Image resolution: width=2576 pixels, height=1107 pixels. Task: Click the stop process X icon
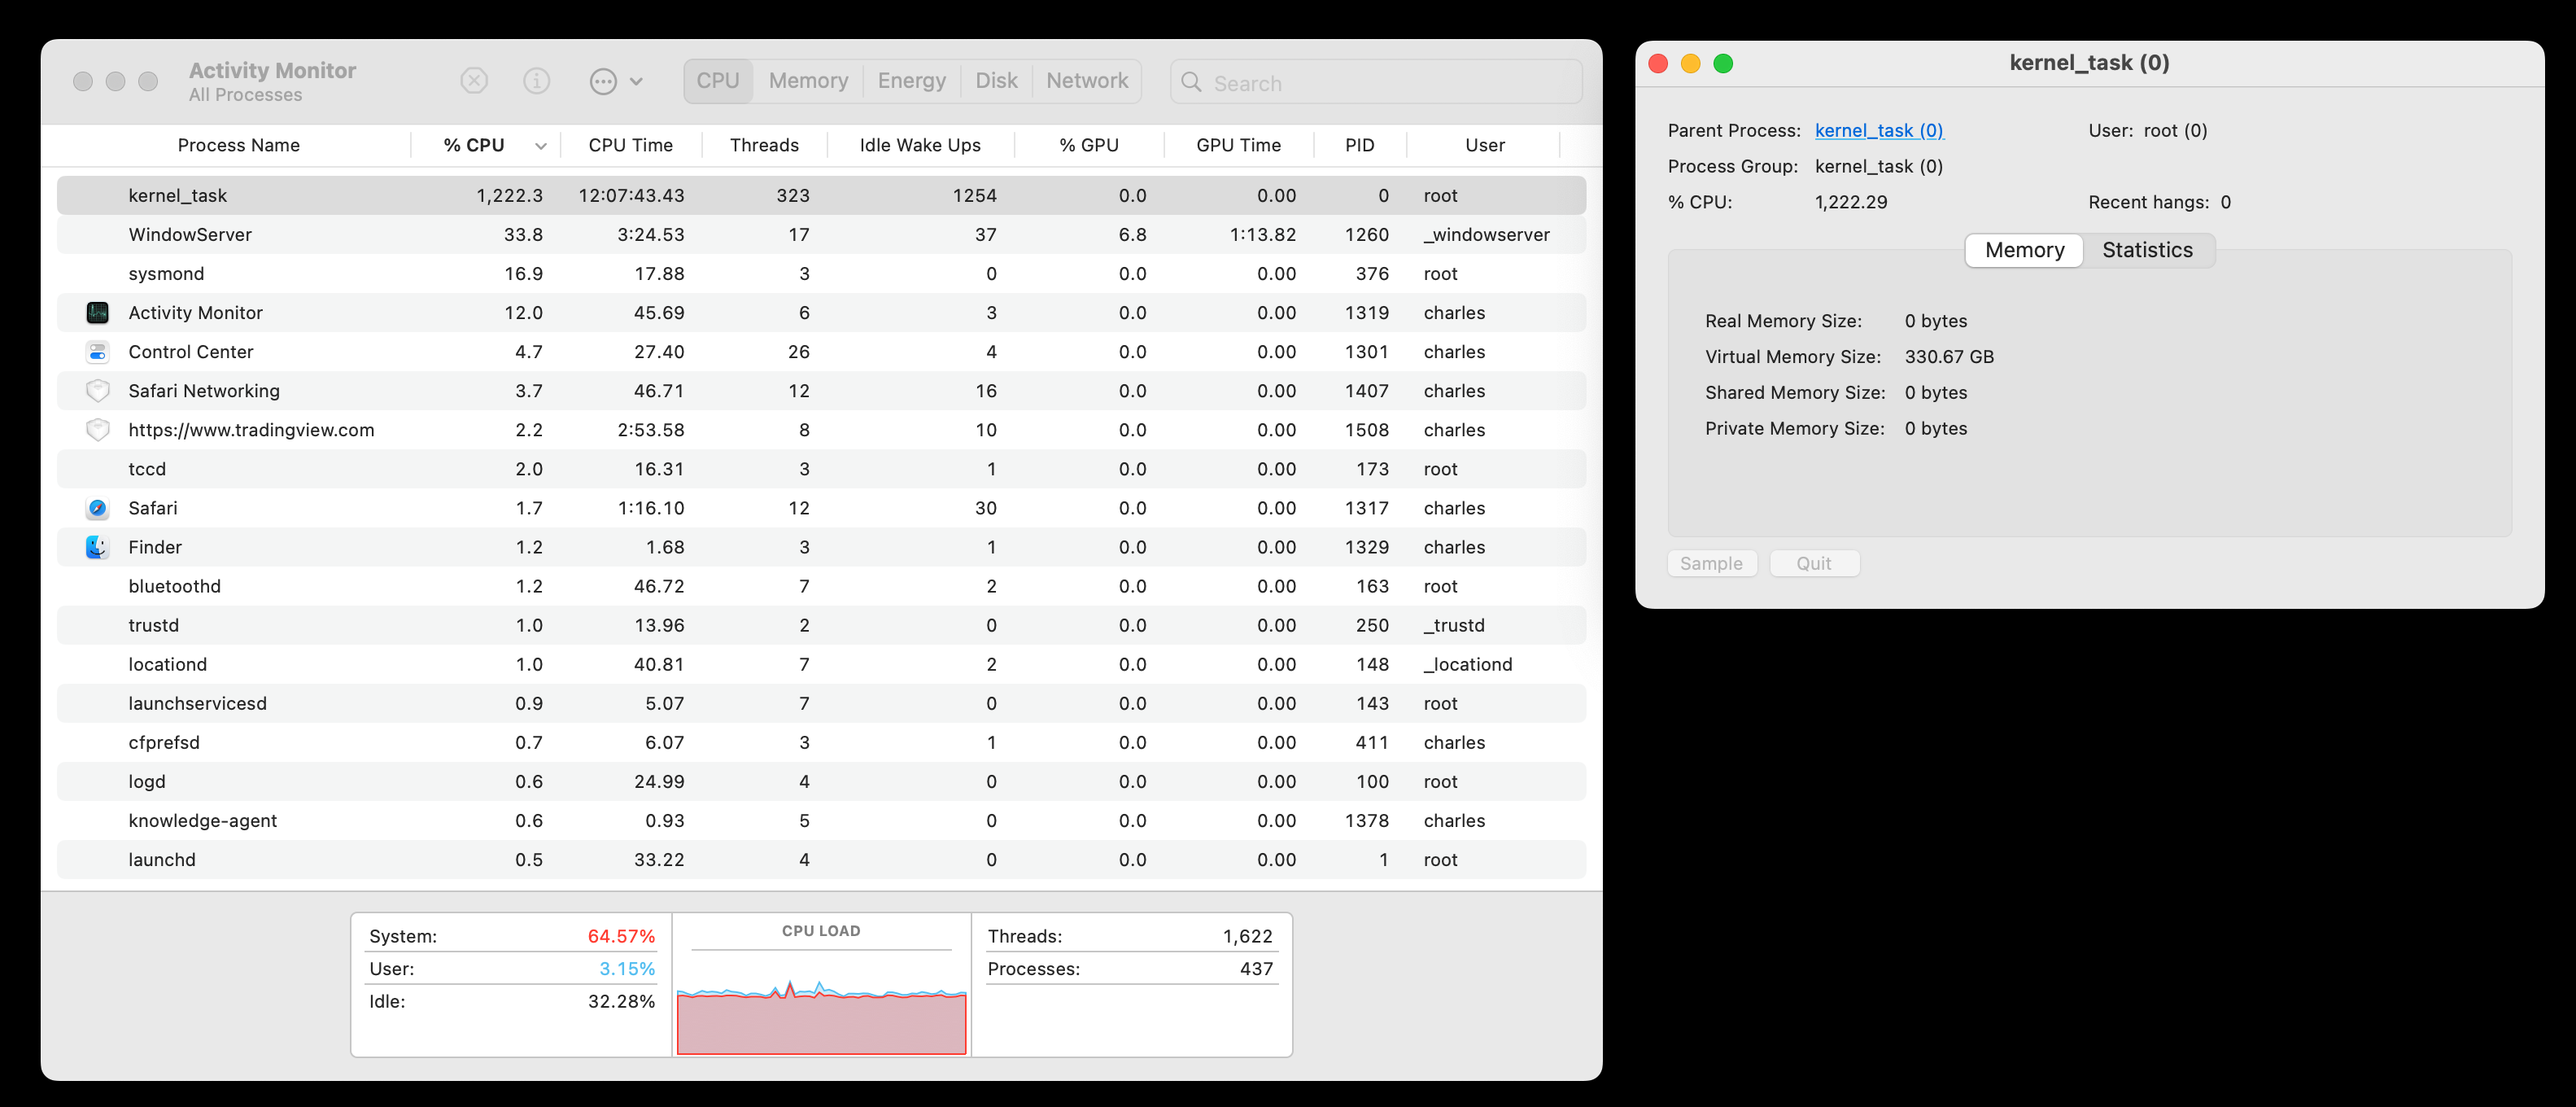[x=474, y=81]
